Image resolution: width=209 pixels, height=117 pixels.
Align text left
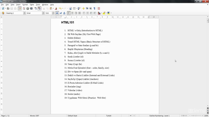69,13
